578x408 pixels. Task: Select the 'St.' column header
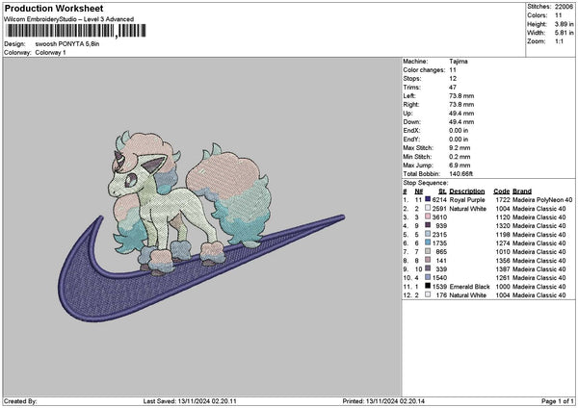[x=443, y=191]
